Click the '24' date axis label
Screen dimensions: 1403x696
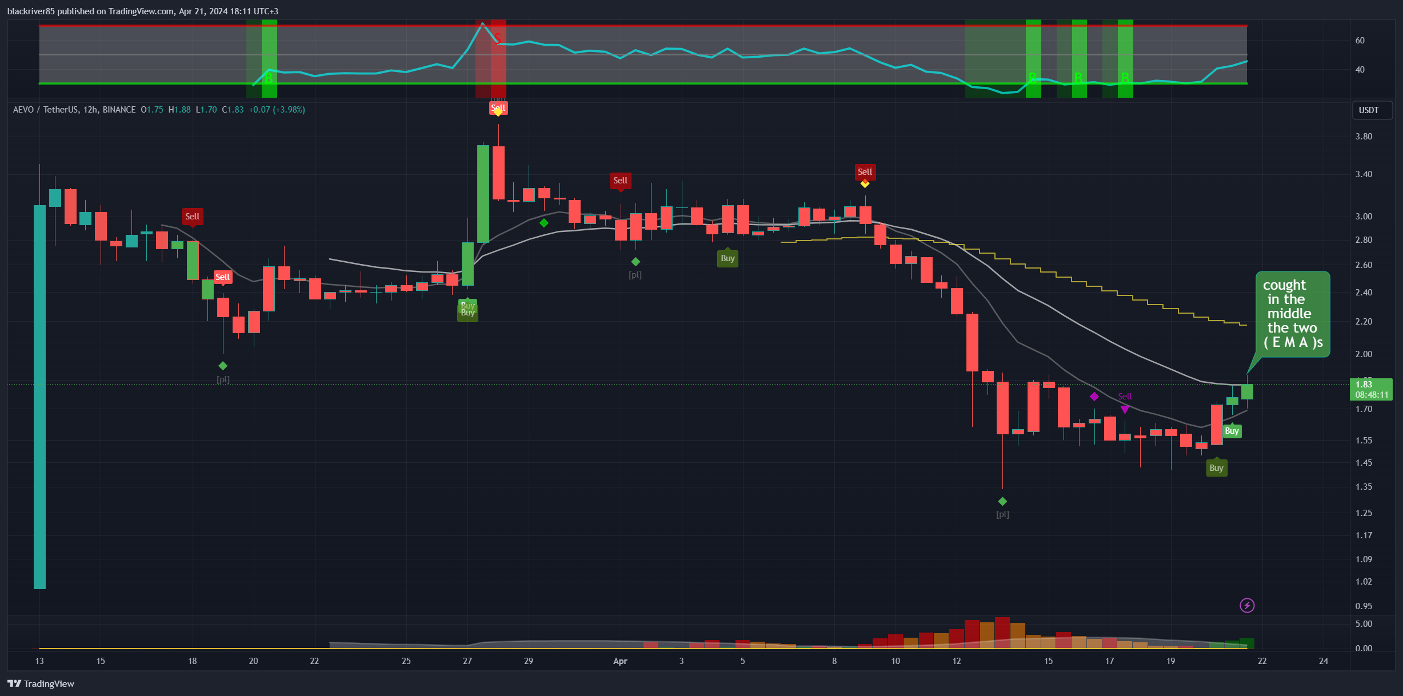pyautogui.click(x=1324, y=661)
